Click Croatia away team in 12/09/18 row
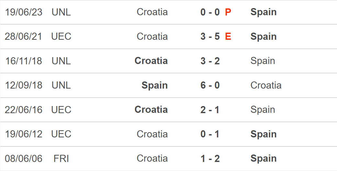Viewport: 337px width, 171px height. tap(266, 85)
